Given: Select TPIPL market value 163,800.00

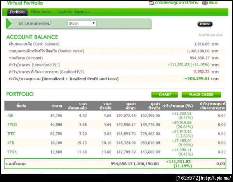Looking at the screenshot, I should [150, 152].
